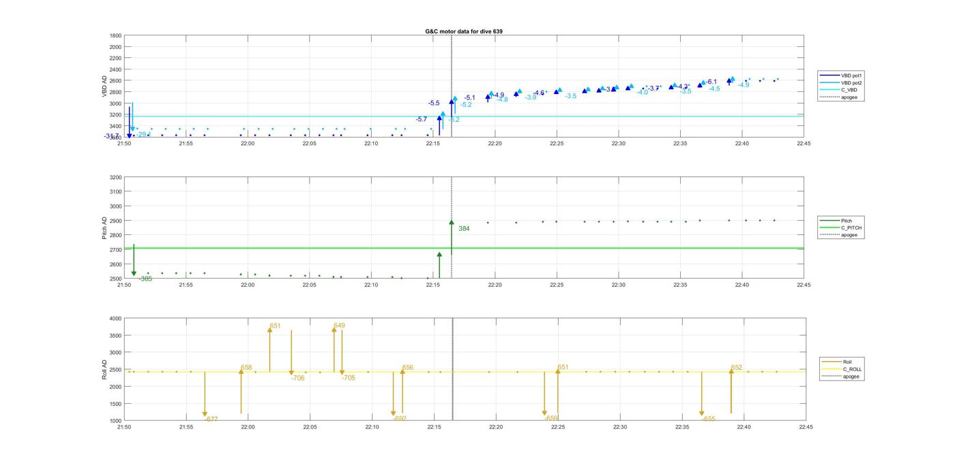Click the '2400' VBD axis tick label

(115, 69)
